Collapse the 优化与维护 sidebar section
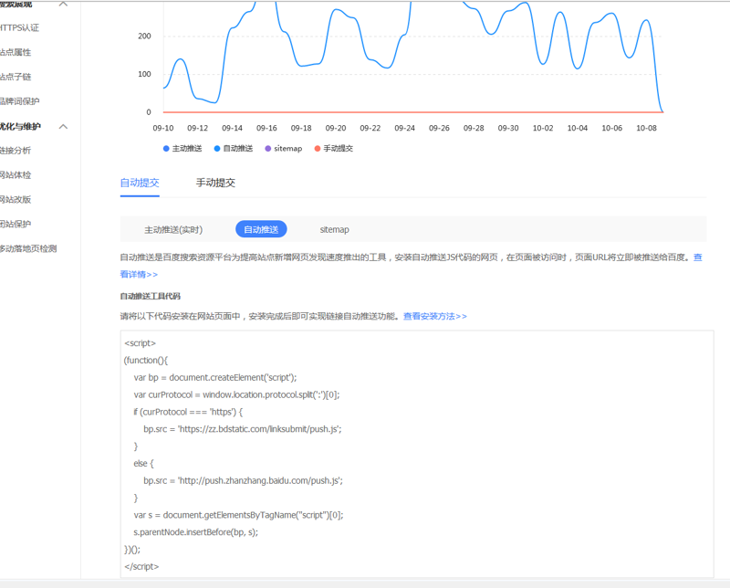Viewport: 730px width, 588px height. 63,126
